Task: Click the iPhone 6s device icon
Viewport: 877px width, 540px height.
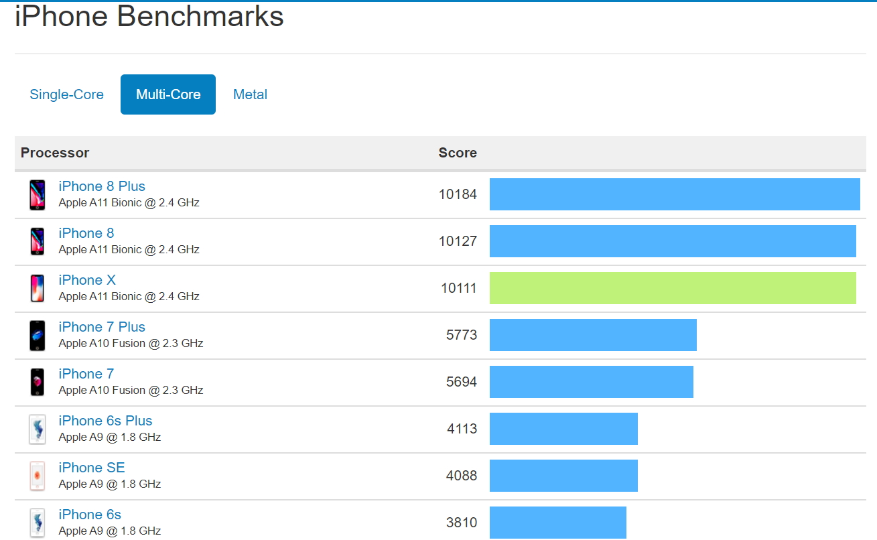Action: pyautogui.click(x=38, y=523)
